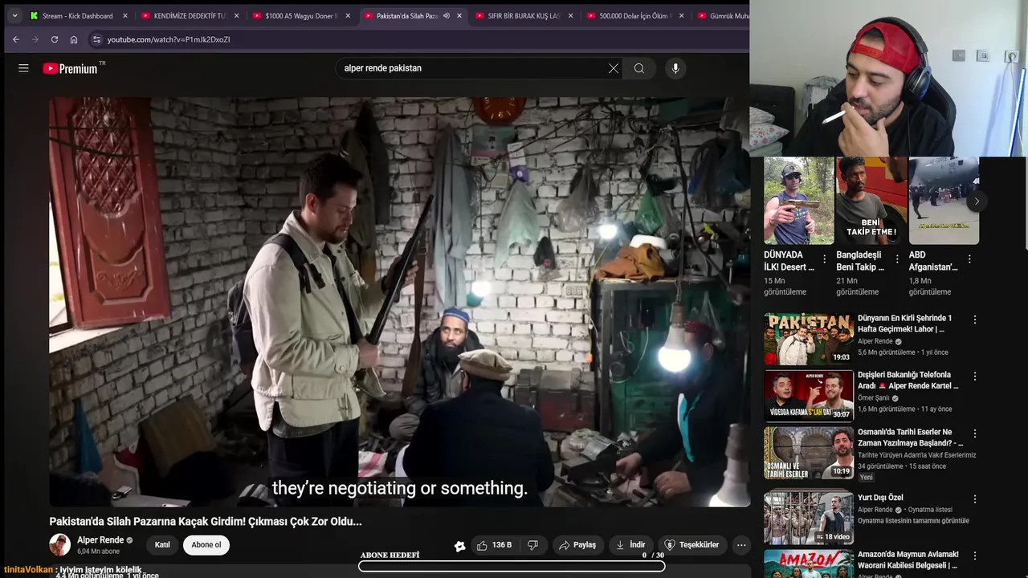
Task: Go back in browser history
Action: coord(16,39)
